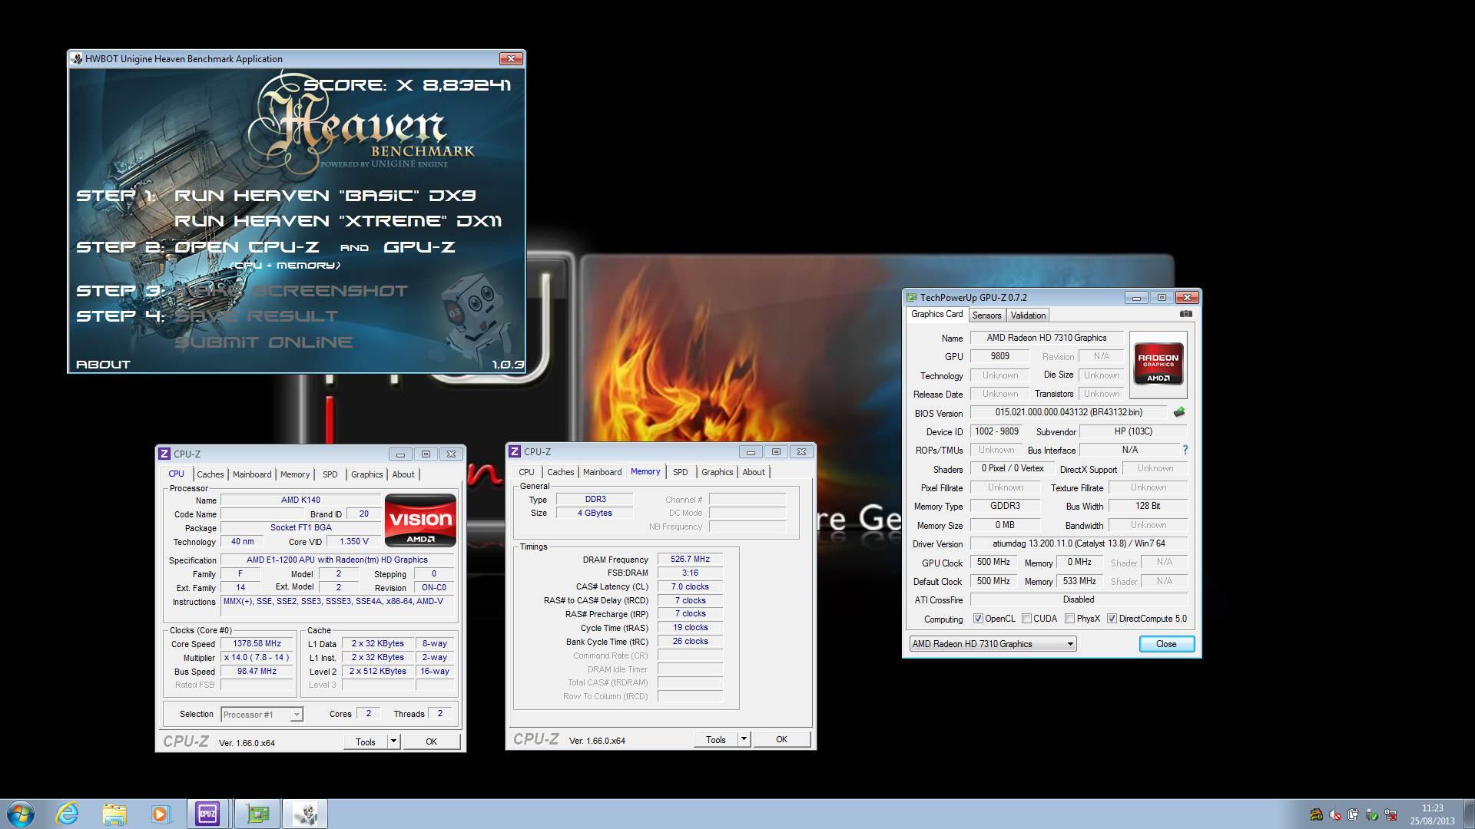Open SPD tab in CPU-Z memory window
This screenshot has height=829, width=1475.
click(680, 472)
